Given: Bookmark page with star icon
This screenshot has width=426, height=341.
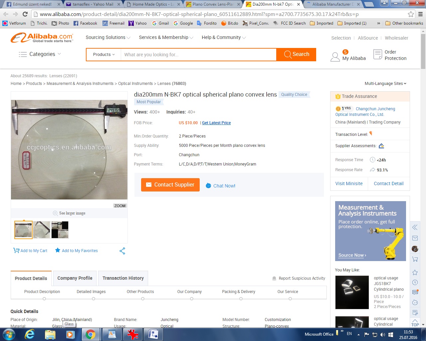Looking at the screenshot, I should [x=411, y=14].
